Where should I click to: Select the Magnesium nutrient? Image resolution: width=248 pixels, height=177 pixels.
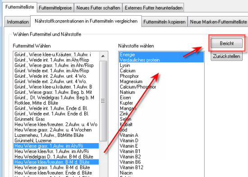(x=161, y=82)
